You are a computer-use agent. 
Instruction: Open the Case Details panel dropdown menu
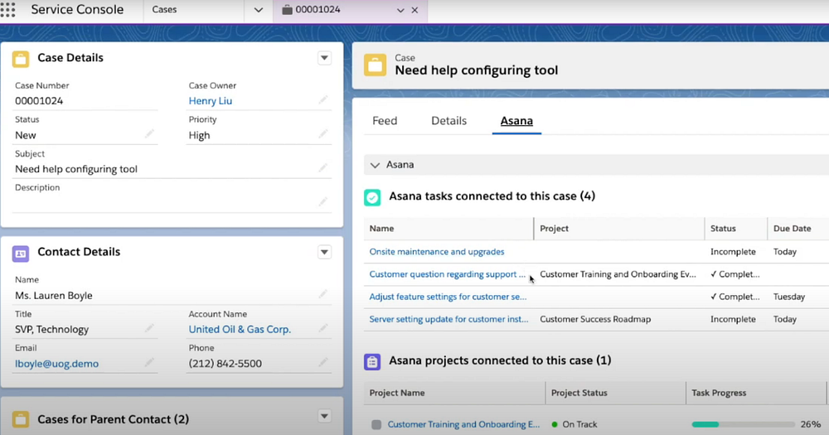pos(324,58)
